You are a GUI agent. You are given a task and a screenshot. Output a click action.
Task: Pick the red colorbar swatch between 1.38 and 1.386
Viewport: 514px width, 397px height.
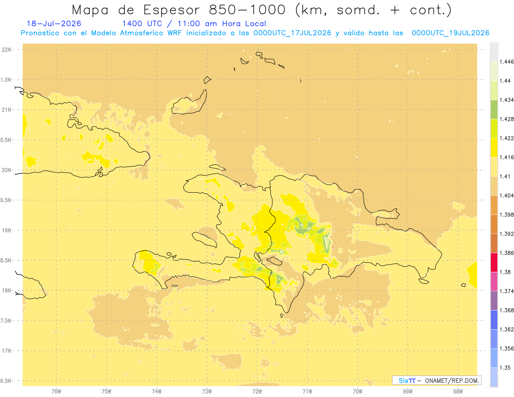[494, 263]
